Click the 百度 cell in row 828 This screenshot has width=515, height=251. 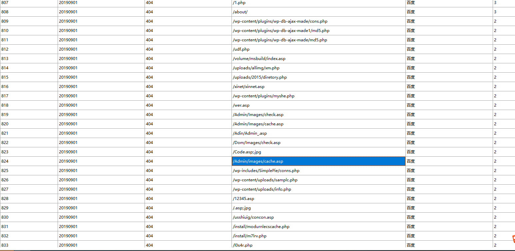coord(449,199)
